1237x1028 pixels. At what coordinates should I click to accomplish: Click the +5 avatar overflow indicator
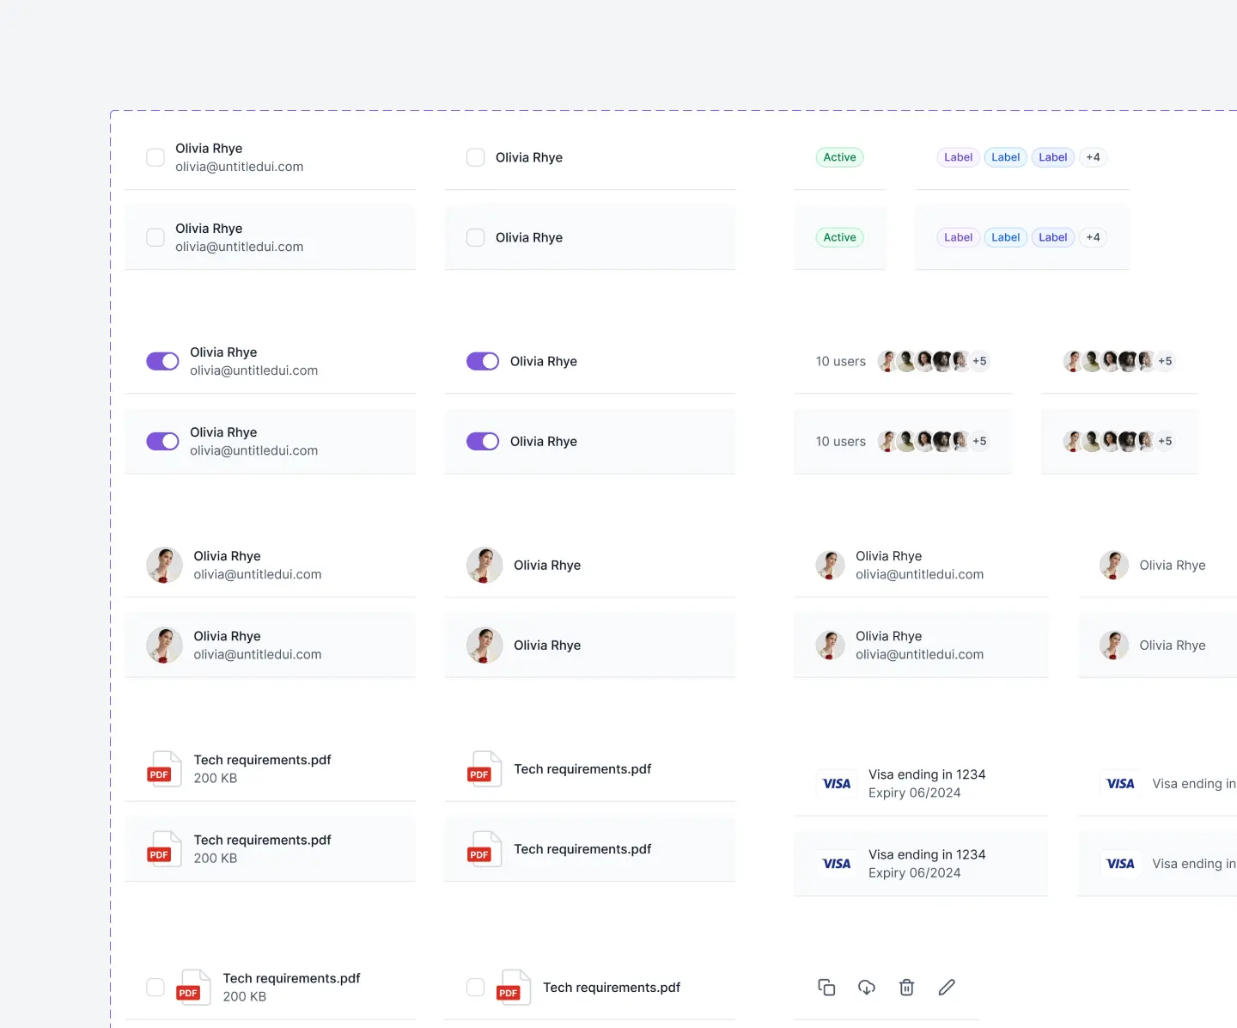[x=979, y=361]
